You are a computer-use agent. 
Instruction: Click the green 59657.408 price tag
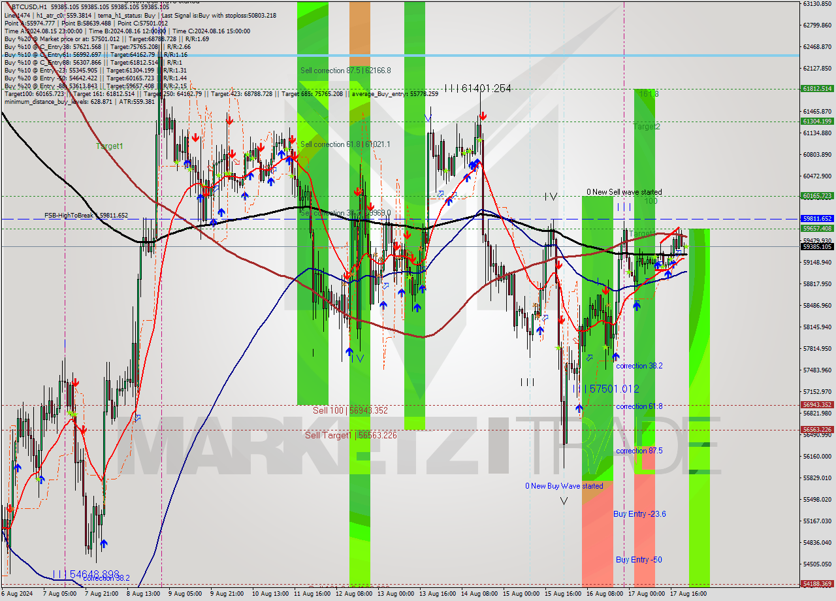pyautogui.click(x=817, y=228)
